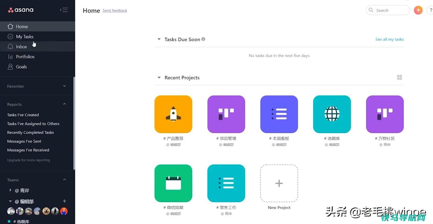Viewport: 433px width, 224px height.
Task: Open Goals in the sidebar
Action: (x=37, y=67)
